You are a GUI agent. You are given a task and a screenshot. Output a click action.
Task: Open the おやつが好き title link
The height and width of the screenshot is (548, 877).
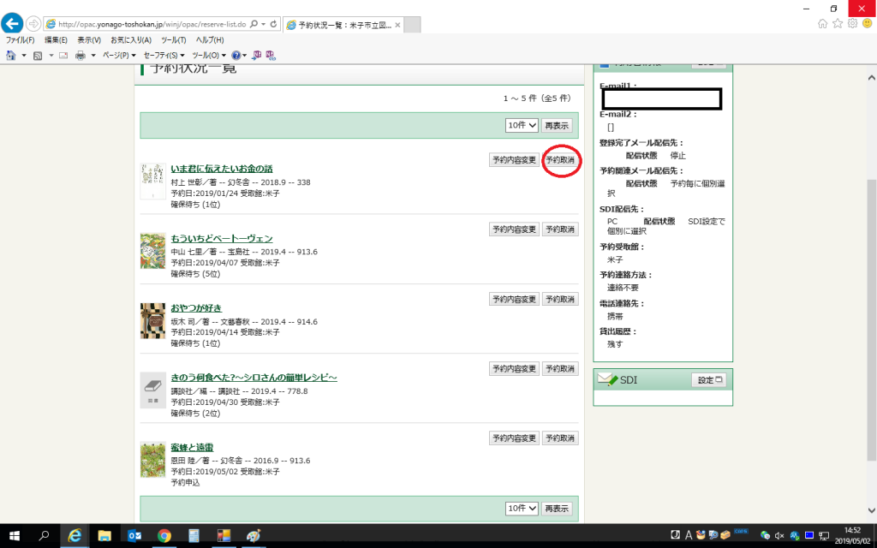click(x=196, y=308)
